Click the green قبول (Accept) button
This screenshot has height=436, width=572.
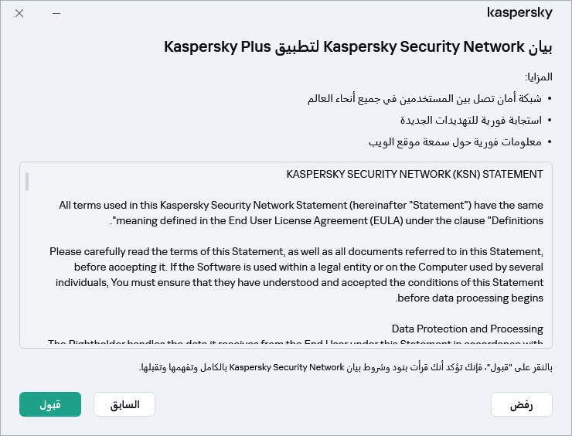click(50, 404)
